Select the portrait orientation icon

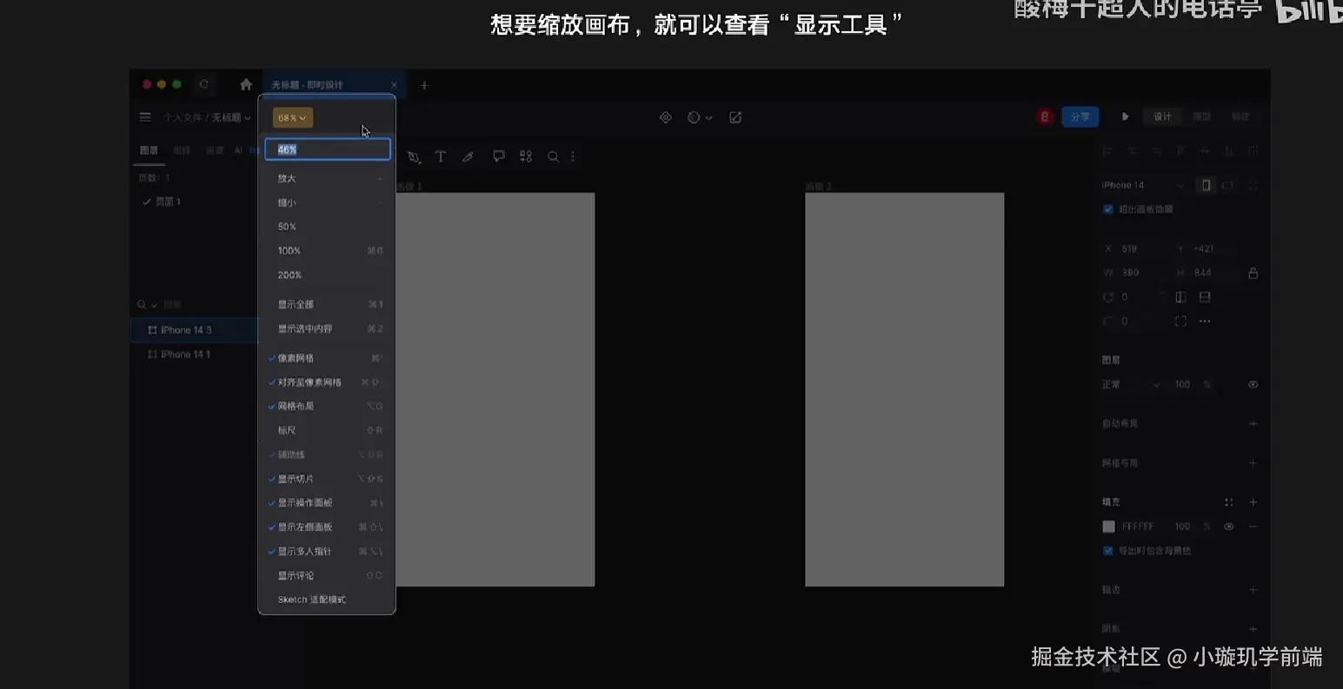1206,185
